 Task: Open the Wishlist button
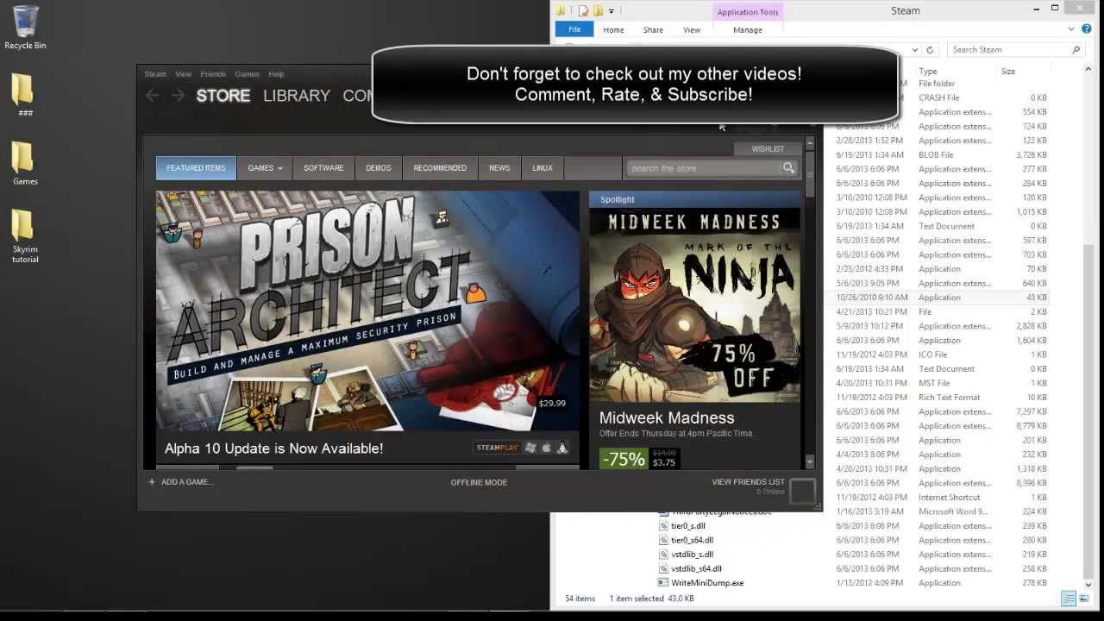point(768,149)
